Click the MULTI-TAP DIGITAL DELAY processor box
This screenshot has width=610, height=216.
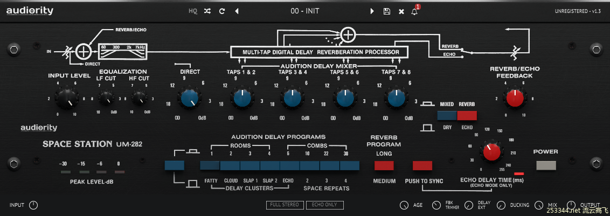320,52
